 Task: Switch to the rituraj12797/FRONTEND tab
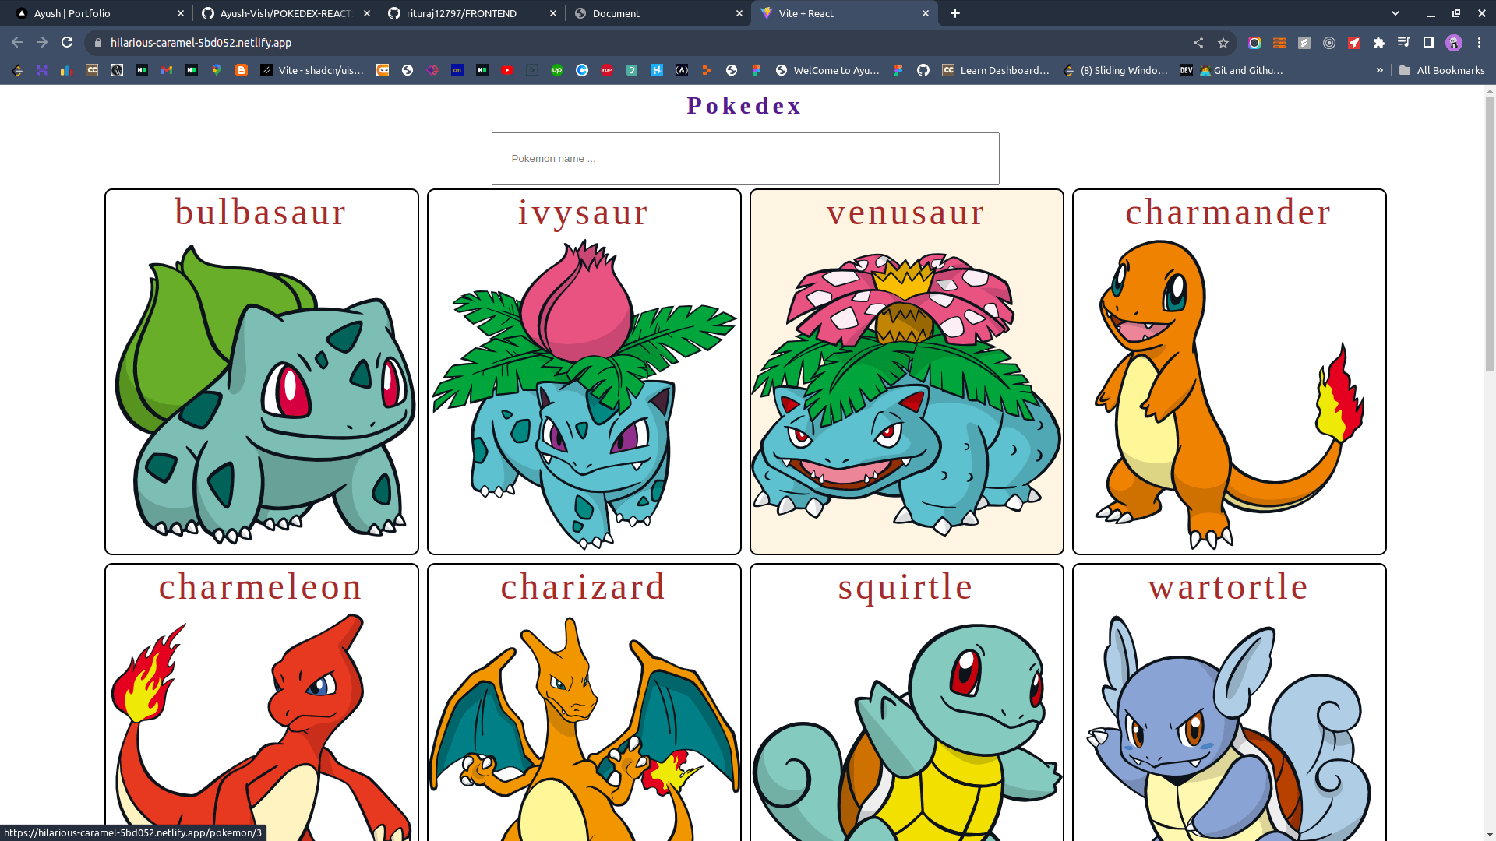[471, 13]
